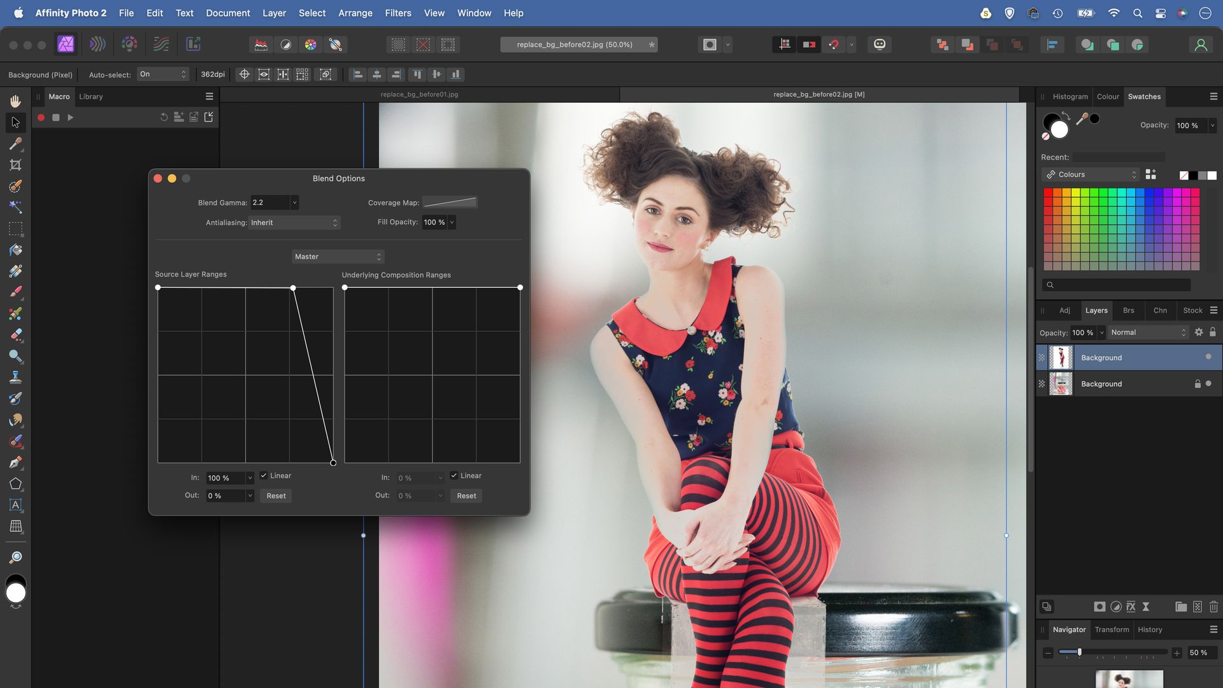The width and height of the screenshot is (1223, 688).
Task: Select the Flood Fill tool
Action: tap(15, 250)
